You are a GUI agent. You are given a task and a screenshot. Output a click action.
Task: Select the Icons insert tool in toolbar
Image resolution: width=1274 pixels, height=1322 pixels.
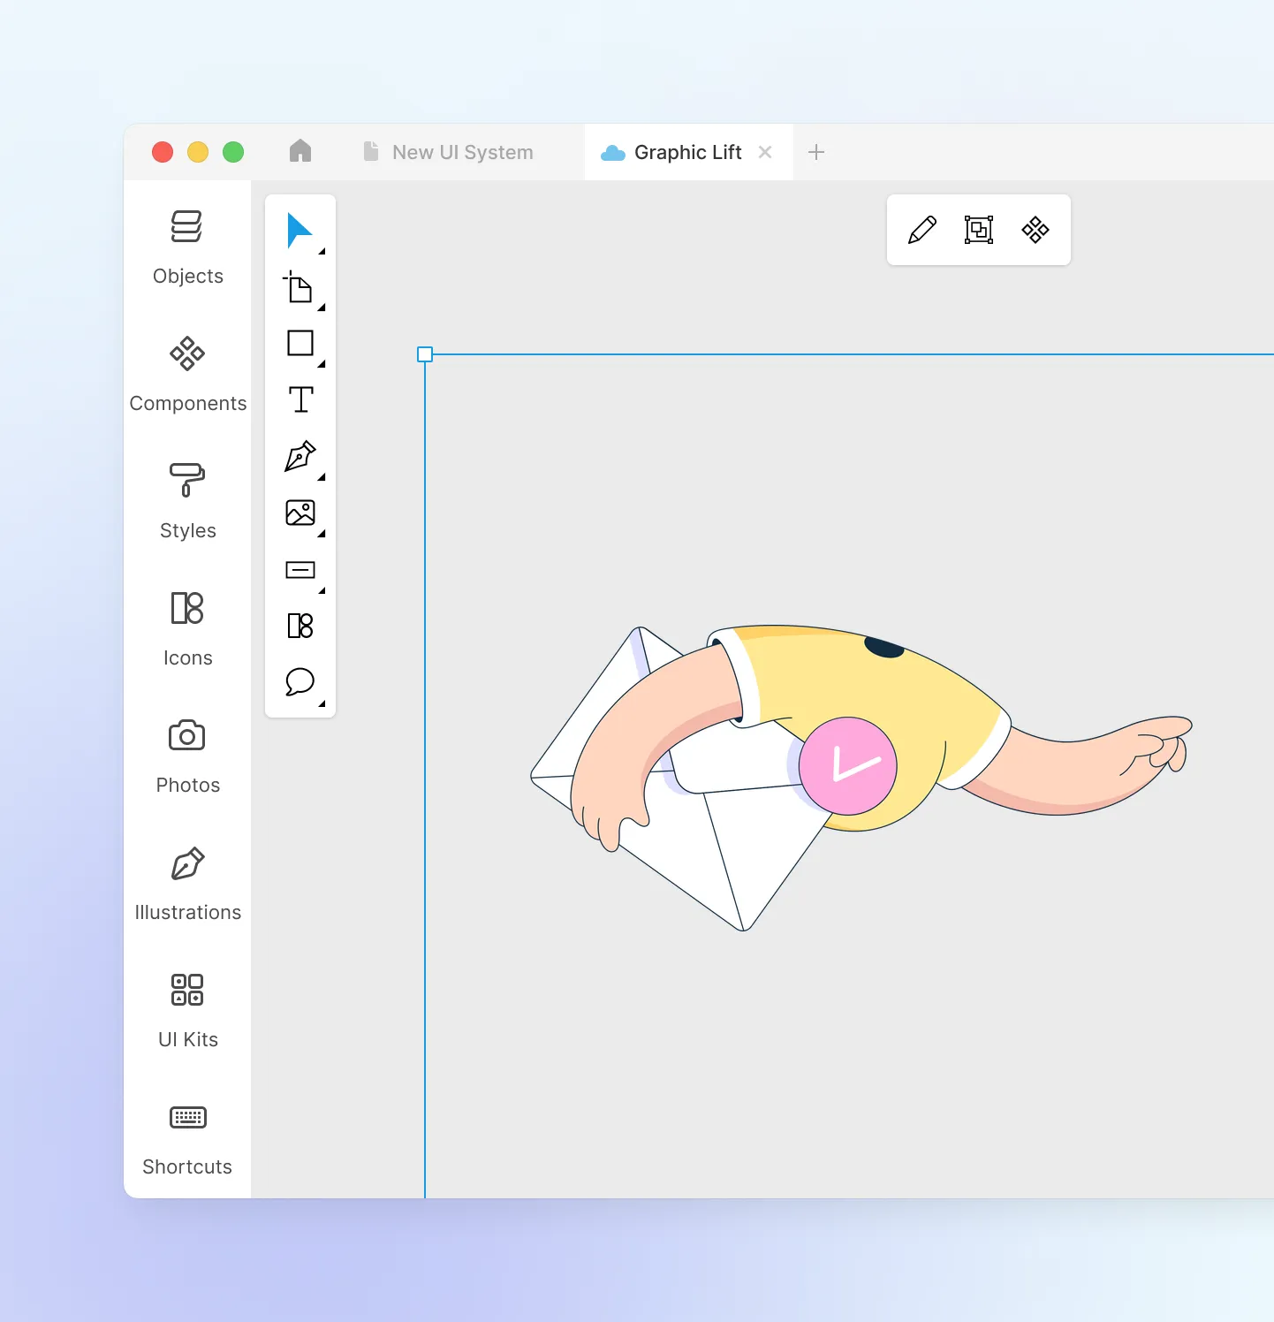(x=300, y=626)
